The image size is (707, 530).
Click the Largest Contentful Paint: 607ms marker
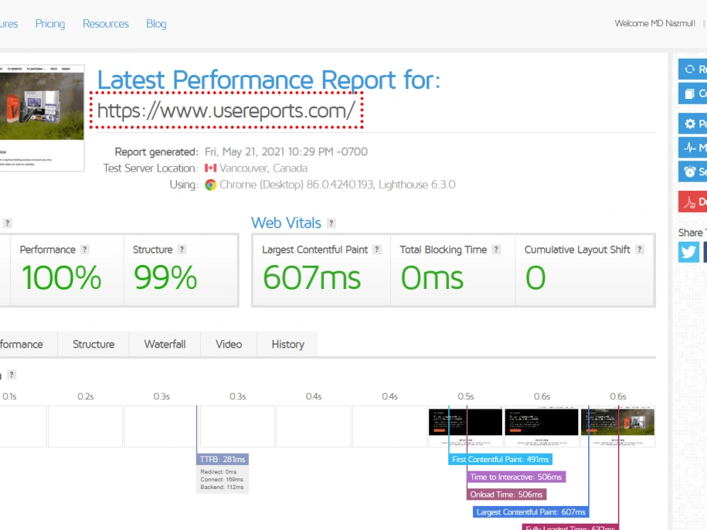click(531, 512)
